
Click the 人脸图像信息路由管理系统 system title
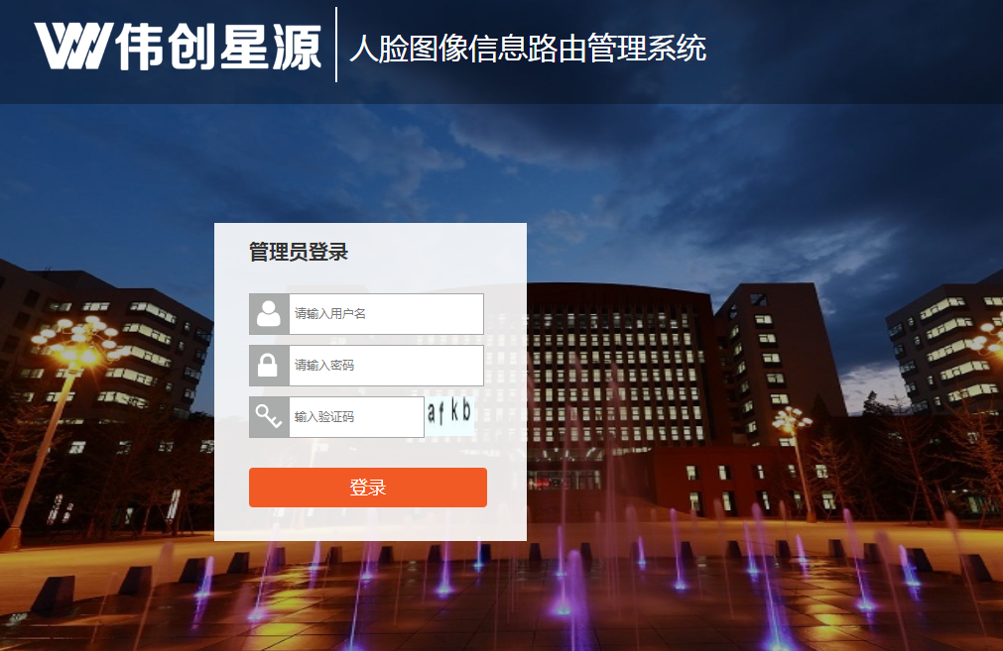[x=529, y=49]
